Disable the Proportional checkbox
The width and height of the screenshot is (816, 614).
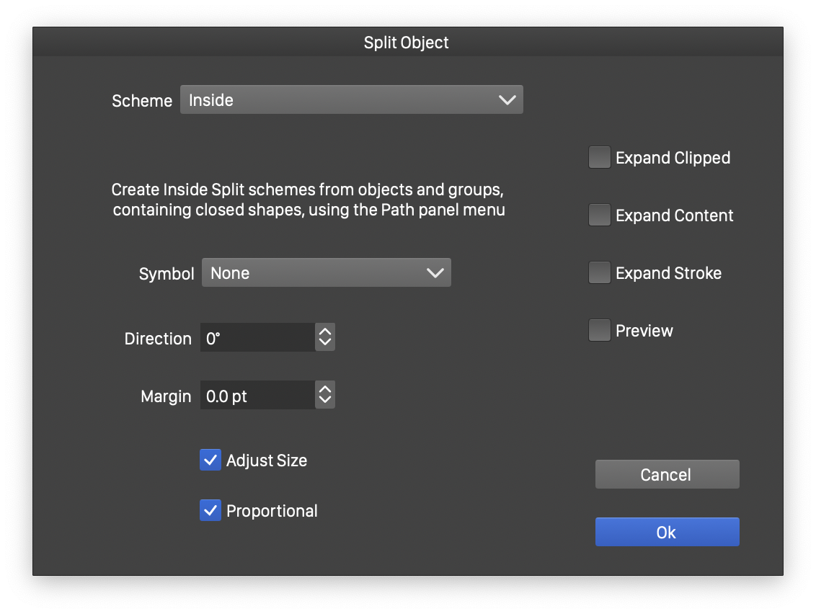210,511
